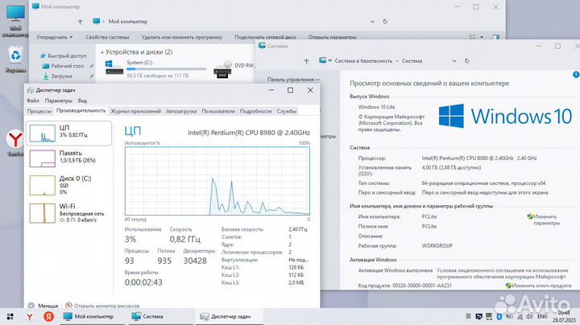Switch to the Службы tab
This screenshot has height=325, width=580.
point(287,111)
